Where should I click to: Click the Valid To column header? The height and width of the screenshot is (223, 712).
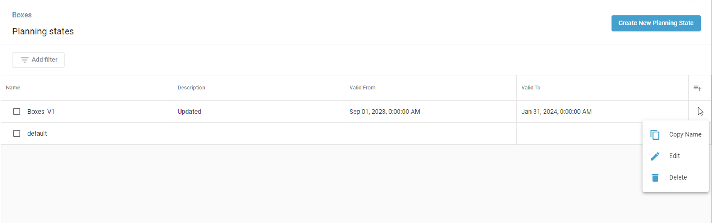tap(530, 88)
